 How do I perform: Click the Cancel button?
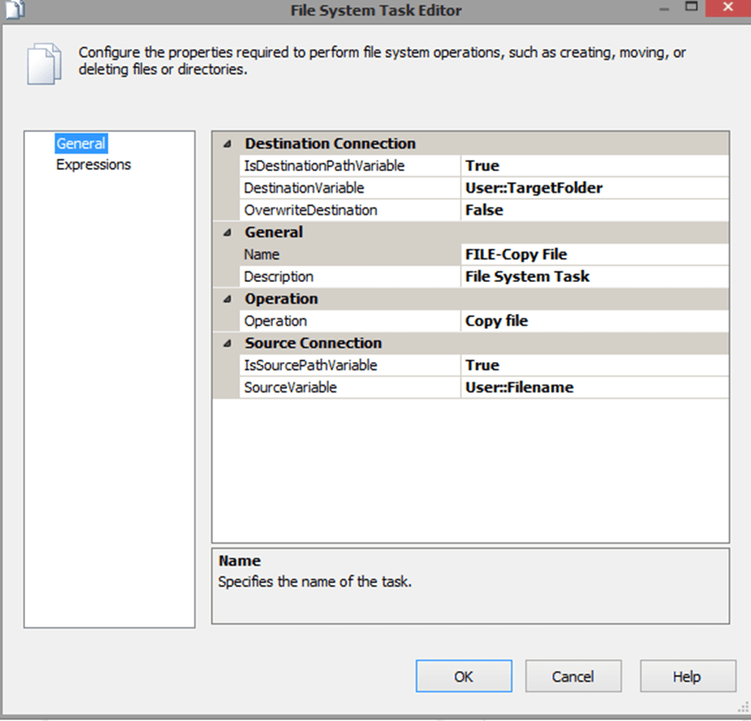(573, 677)
